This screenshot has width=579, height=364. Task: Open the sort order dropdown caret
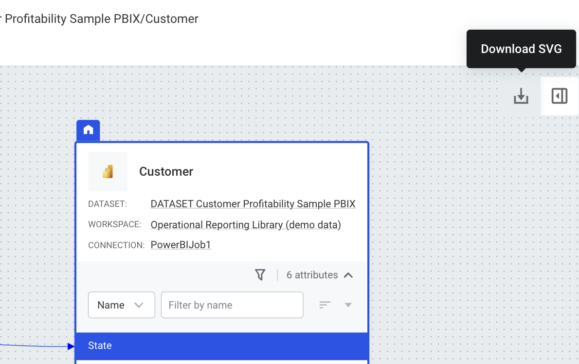[348, 305]
